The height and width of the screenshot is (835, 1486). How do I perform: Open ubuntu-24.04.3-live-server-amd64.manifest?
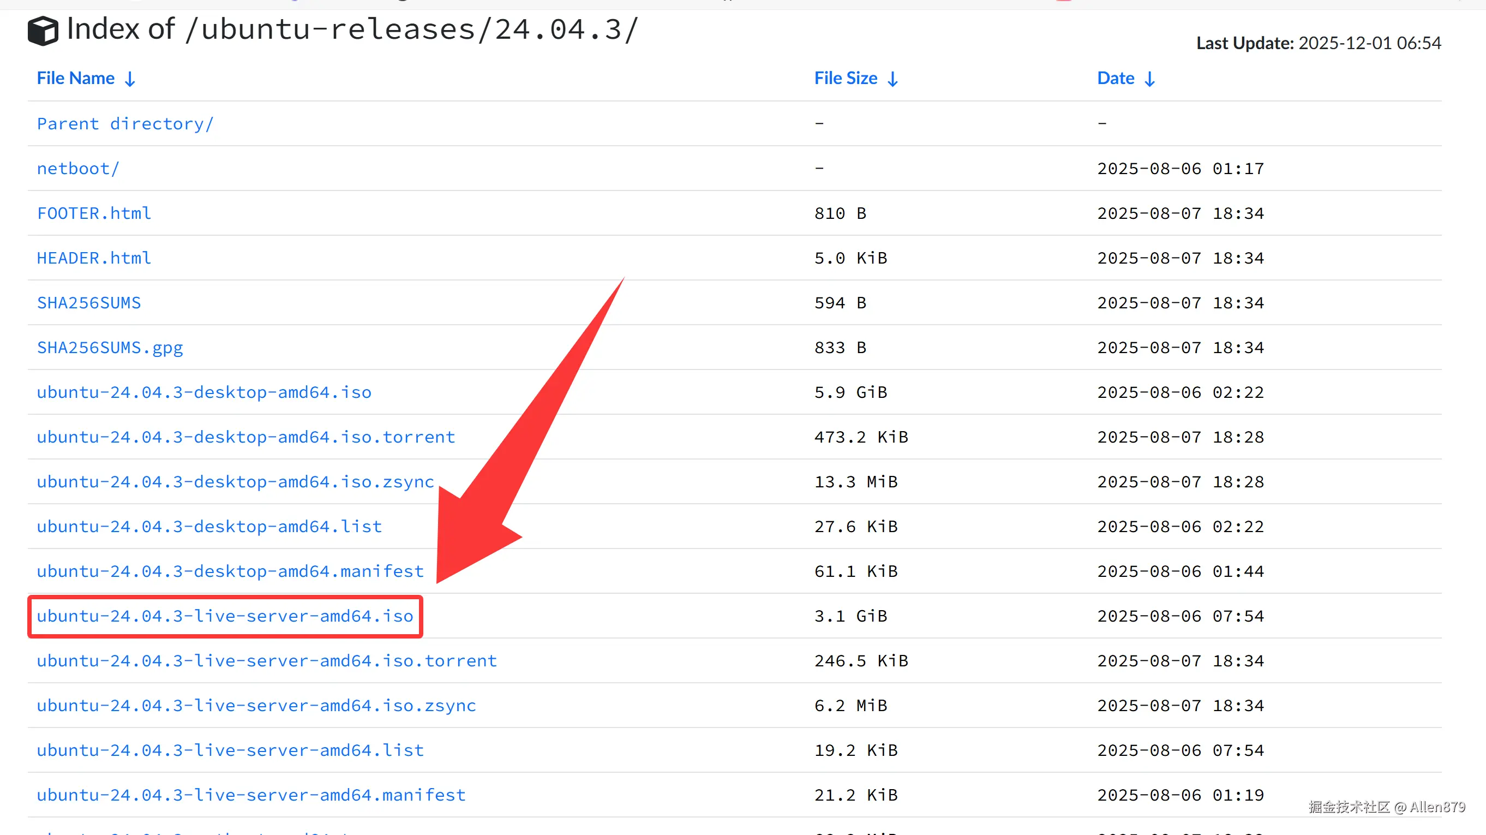(251, 795)
